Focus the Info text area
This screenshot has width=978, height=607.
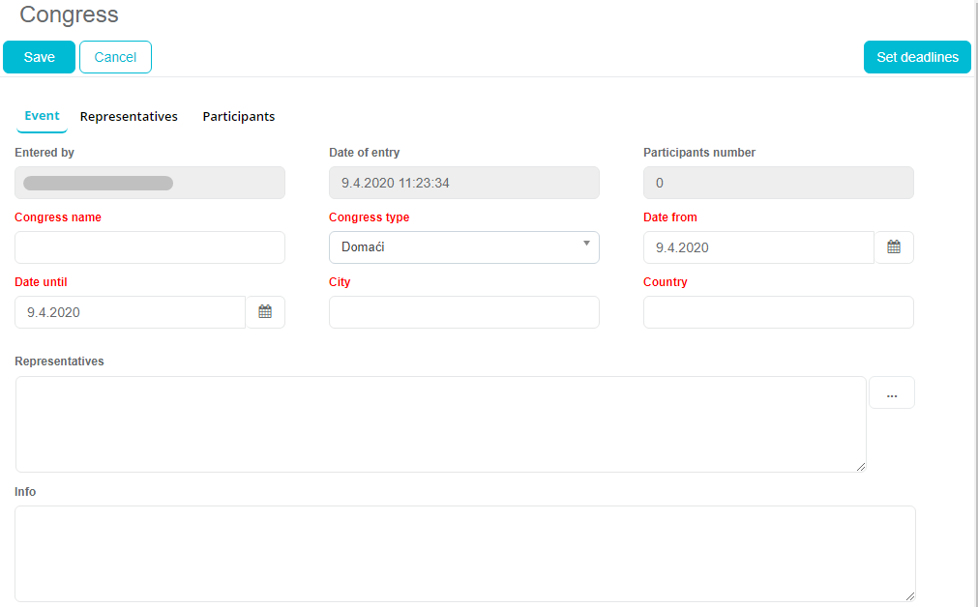(x=464, y=554)
